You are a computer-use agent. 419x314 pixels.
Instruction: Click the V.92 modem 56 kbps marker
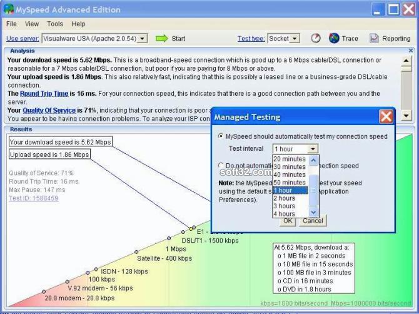pyautogui.click(x=68, y=281)
